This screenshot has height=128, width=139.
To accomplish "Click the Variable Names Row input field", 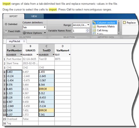I will [79, 31].
